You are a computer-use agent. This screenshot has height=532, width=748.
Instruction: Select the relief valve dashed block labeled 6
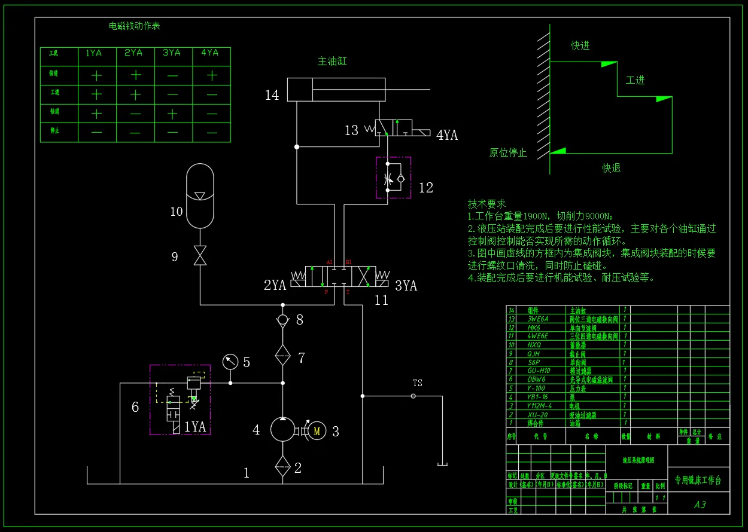(180, 399)
